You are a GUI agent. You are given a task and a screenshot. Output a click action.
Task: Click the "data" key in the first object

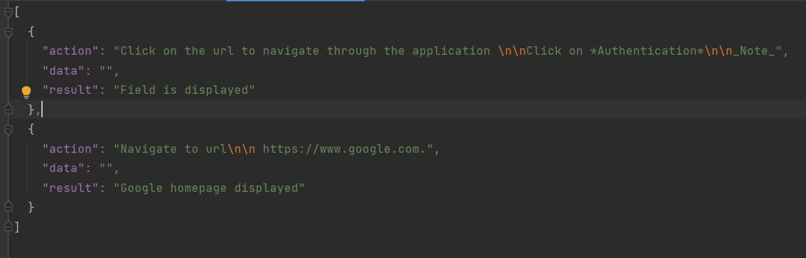(x=63, y=70)
